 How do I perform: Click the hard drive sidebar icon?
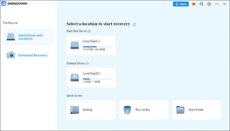[x=11, y=37]
